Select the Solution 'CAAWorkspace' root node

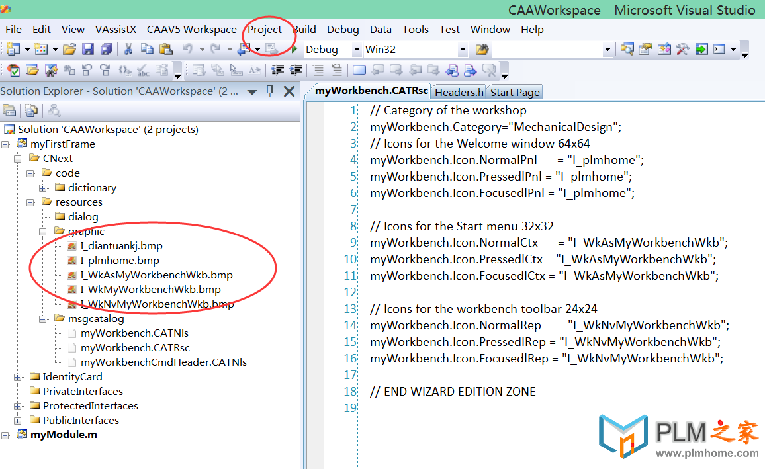tap(108, 130)
